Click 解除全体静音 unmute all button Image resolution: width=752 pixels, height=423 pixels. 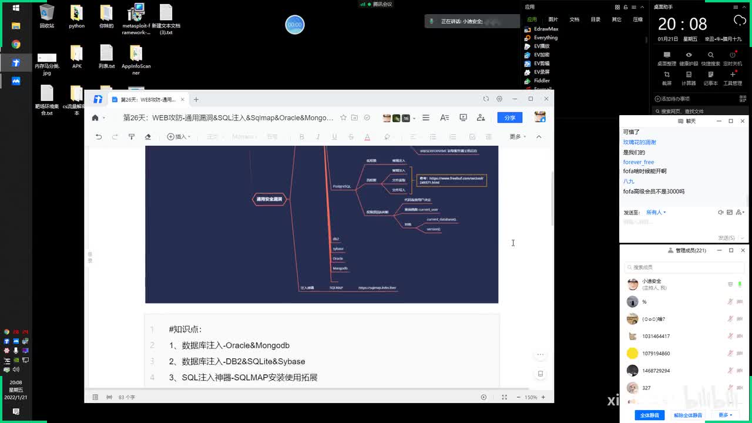688,415
